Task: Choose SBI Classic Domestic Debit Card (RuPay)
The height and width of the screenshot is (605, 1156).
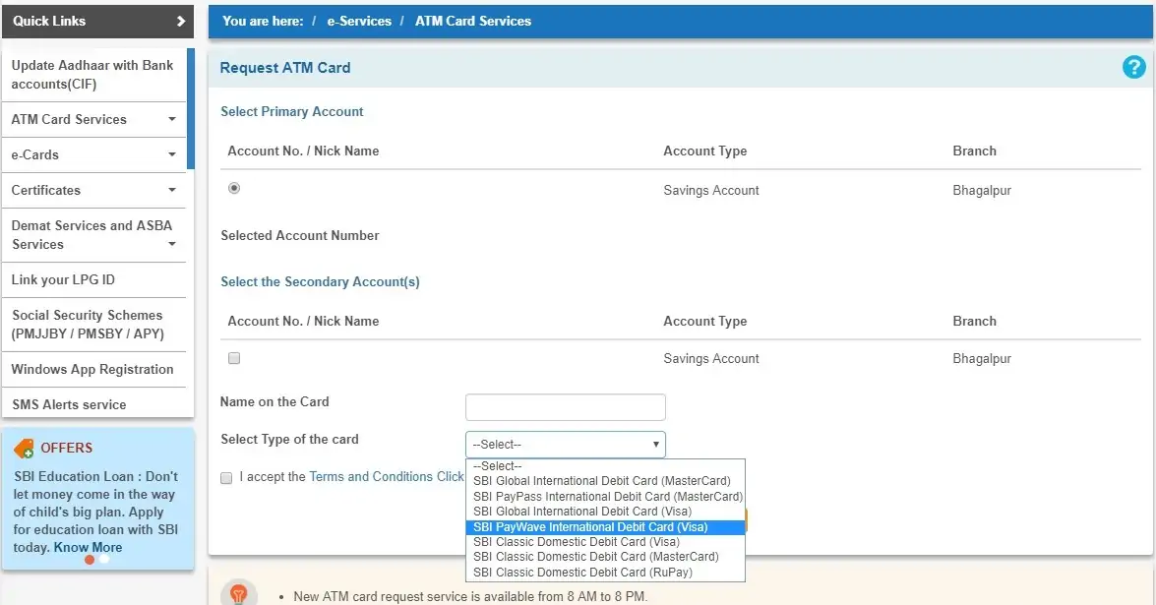Action: (605, 572)
